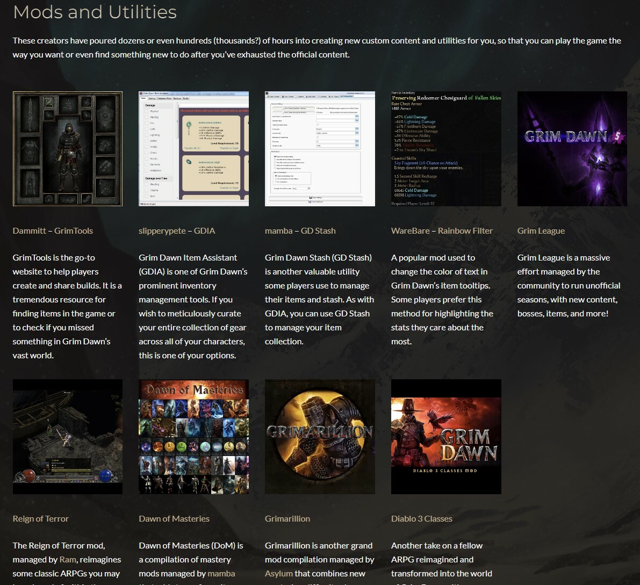Open the Dammitt – GrimTools title link
The width and height of the screenshot is (640, 585).
[x=53, y=231]
